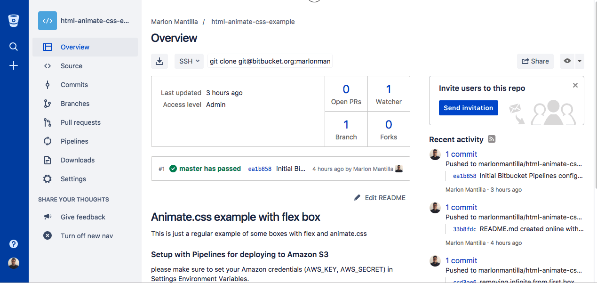Click 'Animate.css example with flex box' heading
Screen dimensions: 597x283
pyautogui.click(x=236, y=217)
